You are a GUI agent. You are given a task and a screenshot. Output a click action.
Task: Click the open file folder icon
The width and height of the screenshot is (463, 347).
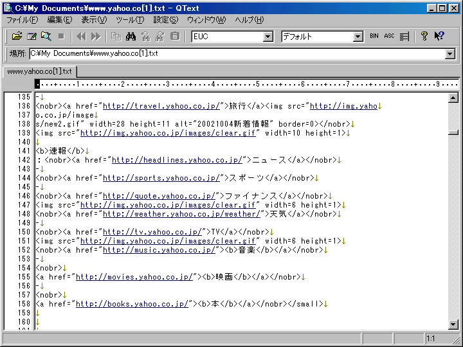point(17,36)
